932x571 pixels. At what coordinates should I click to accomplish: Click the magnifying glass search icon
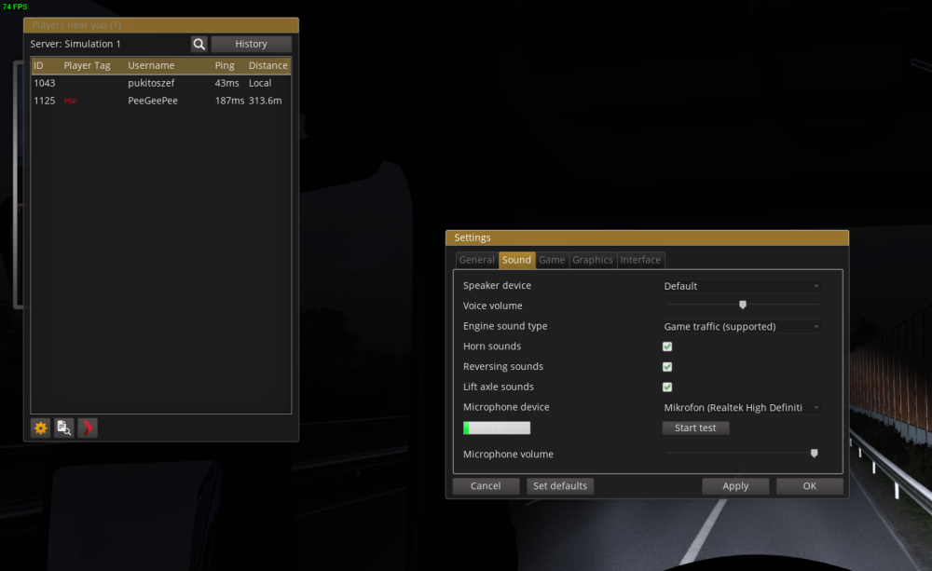(199, 44)
